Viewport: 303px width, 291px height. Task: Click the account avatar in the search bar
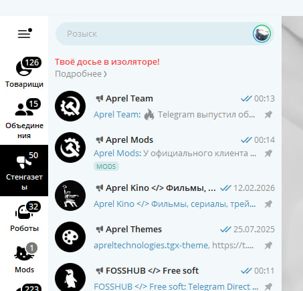click(262, 34)
